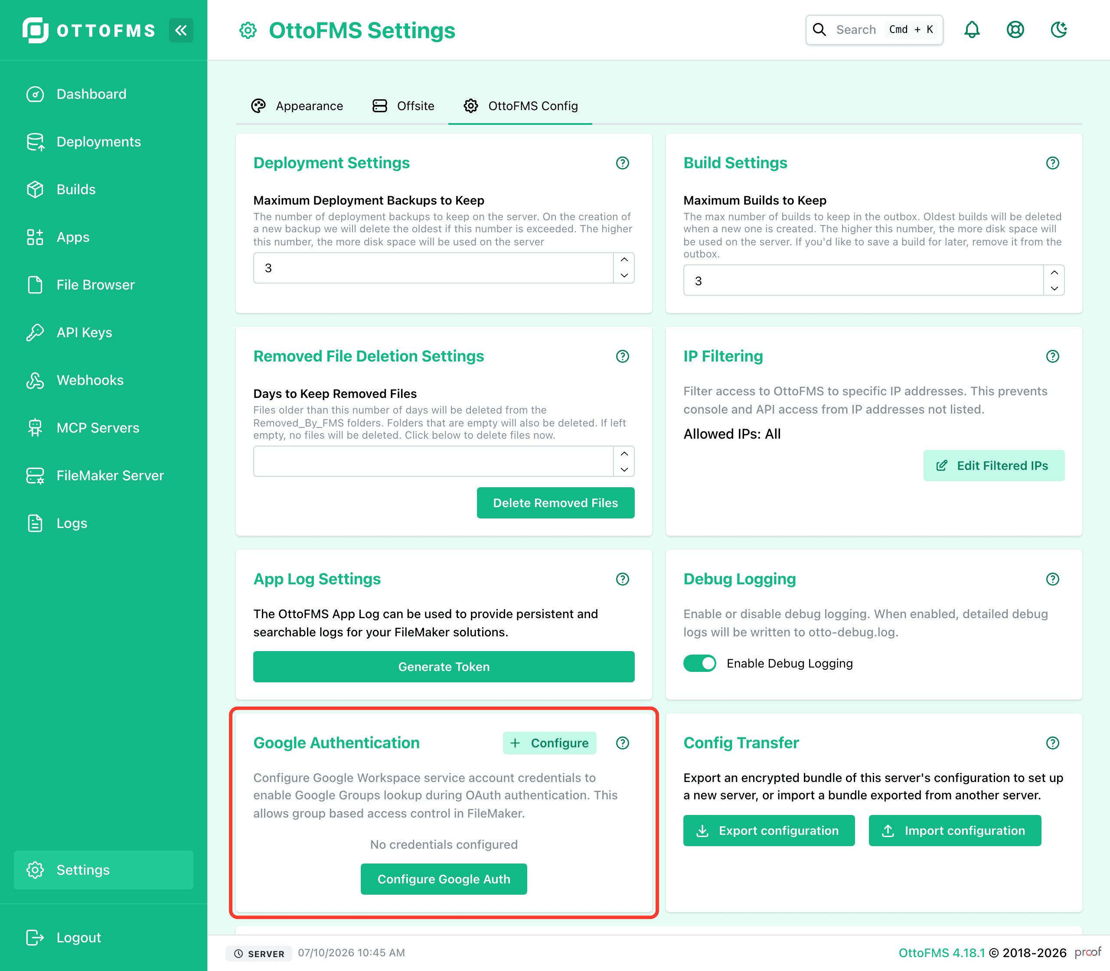
Task: Click Edit Filtered IPs button
Action: click(994, 466)
